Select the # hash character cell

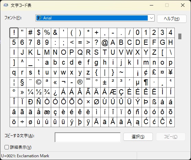[30, 33]
